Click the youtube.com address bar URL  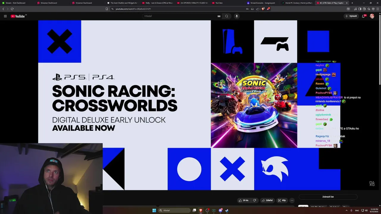point(133,9)
